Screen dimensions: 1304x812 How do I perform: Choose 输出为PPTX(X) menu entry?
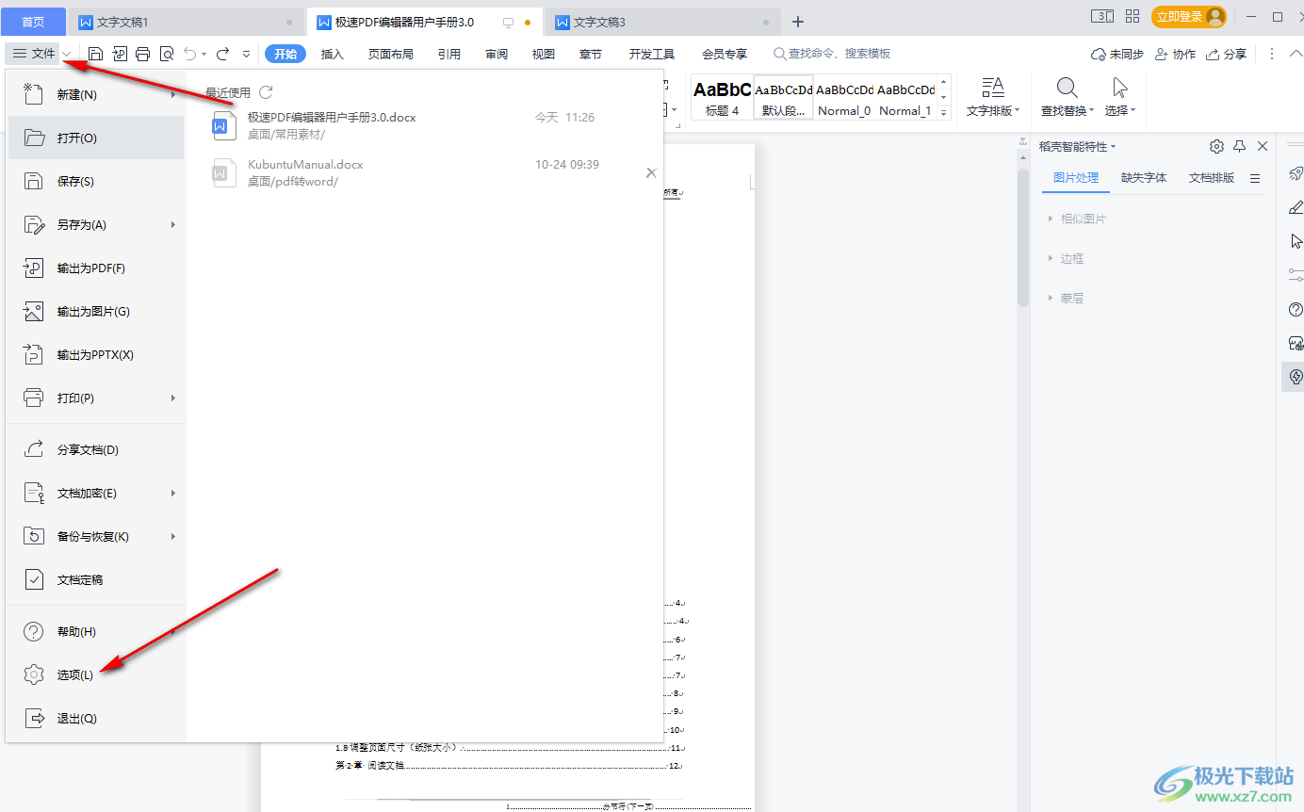pyautogui.click(x=96, y=354)
